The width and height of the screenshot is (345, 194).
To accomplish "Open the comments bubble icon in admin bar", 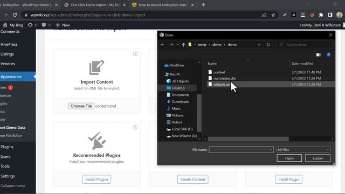I will pyautogui.click(x=46, y=25).
